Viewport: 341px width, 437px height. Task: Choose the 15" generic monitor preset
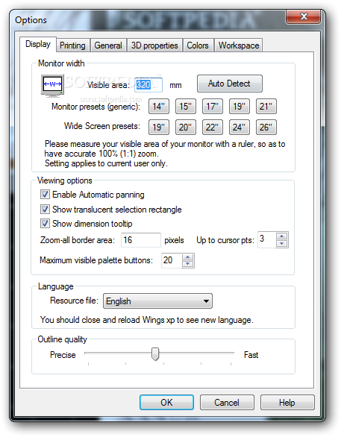pos(185,106)
